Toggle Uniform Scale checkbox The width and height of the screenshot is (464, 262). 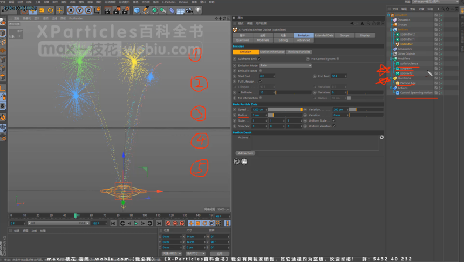[334, 120]
